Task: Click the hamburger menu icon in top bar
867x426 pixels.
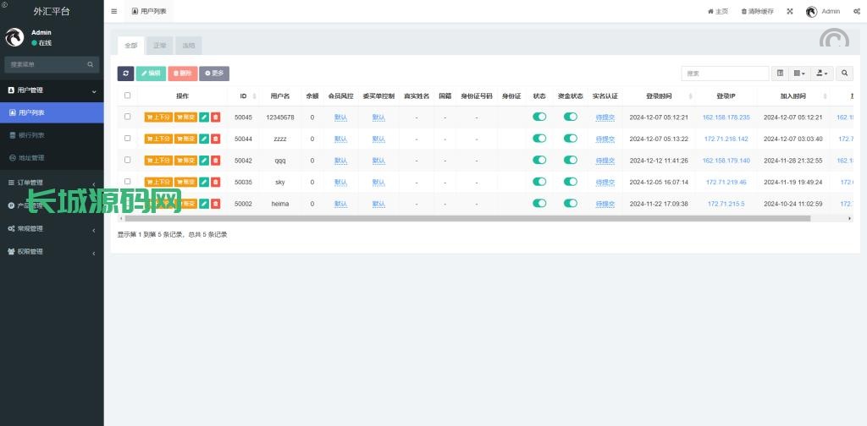Action: pos(114,11)
